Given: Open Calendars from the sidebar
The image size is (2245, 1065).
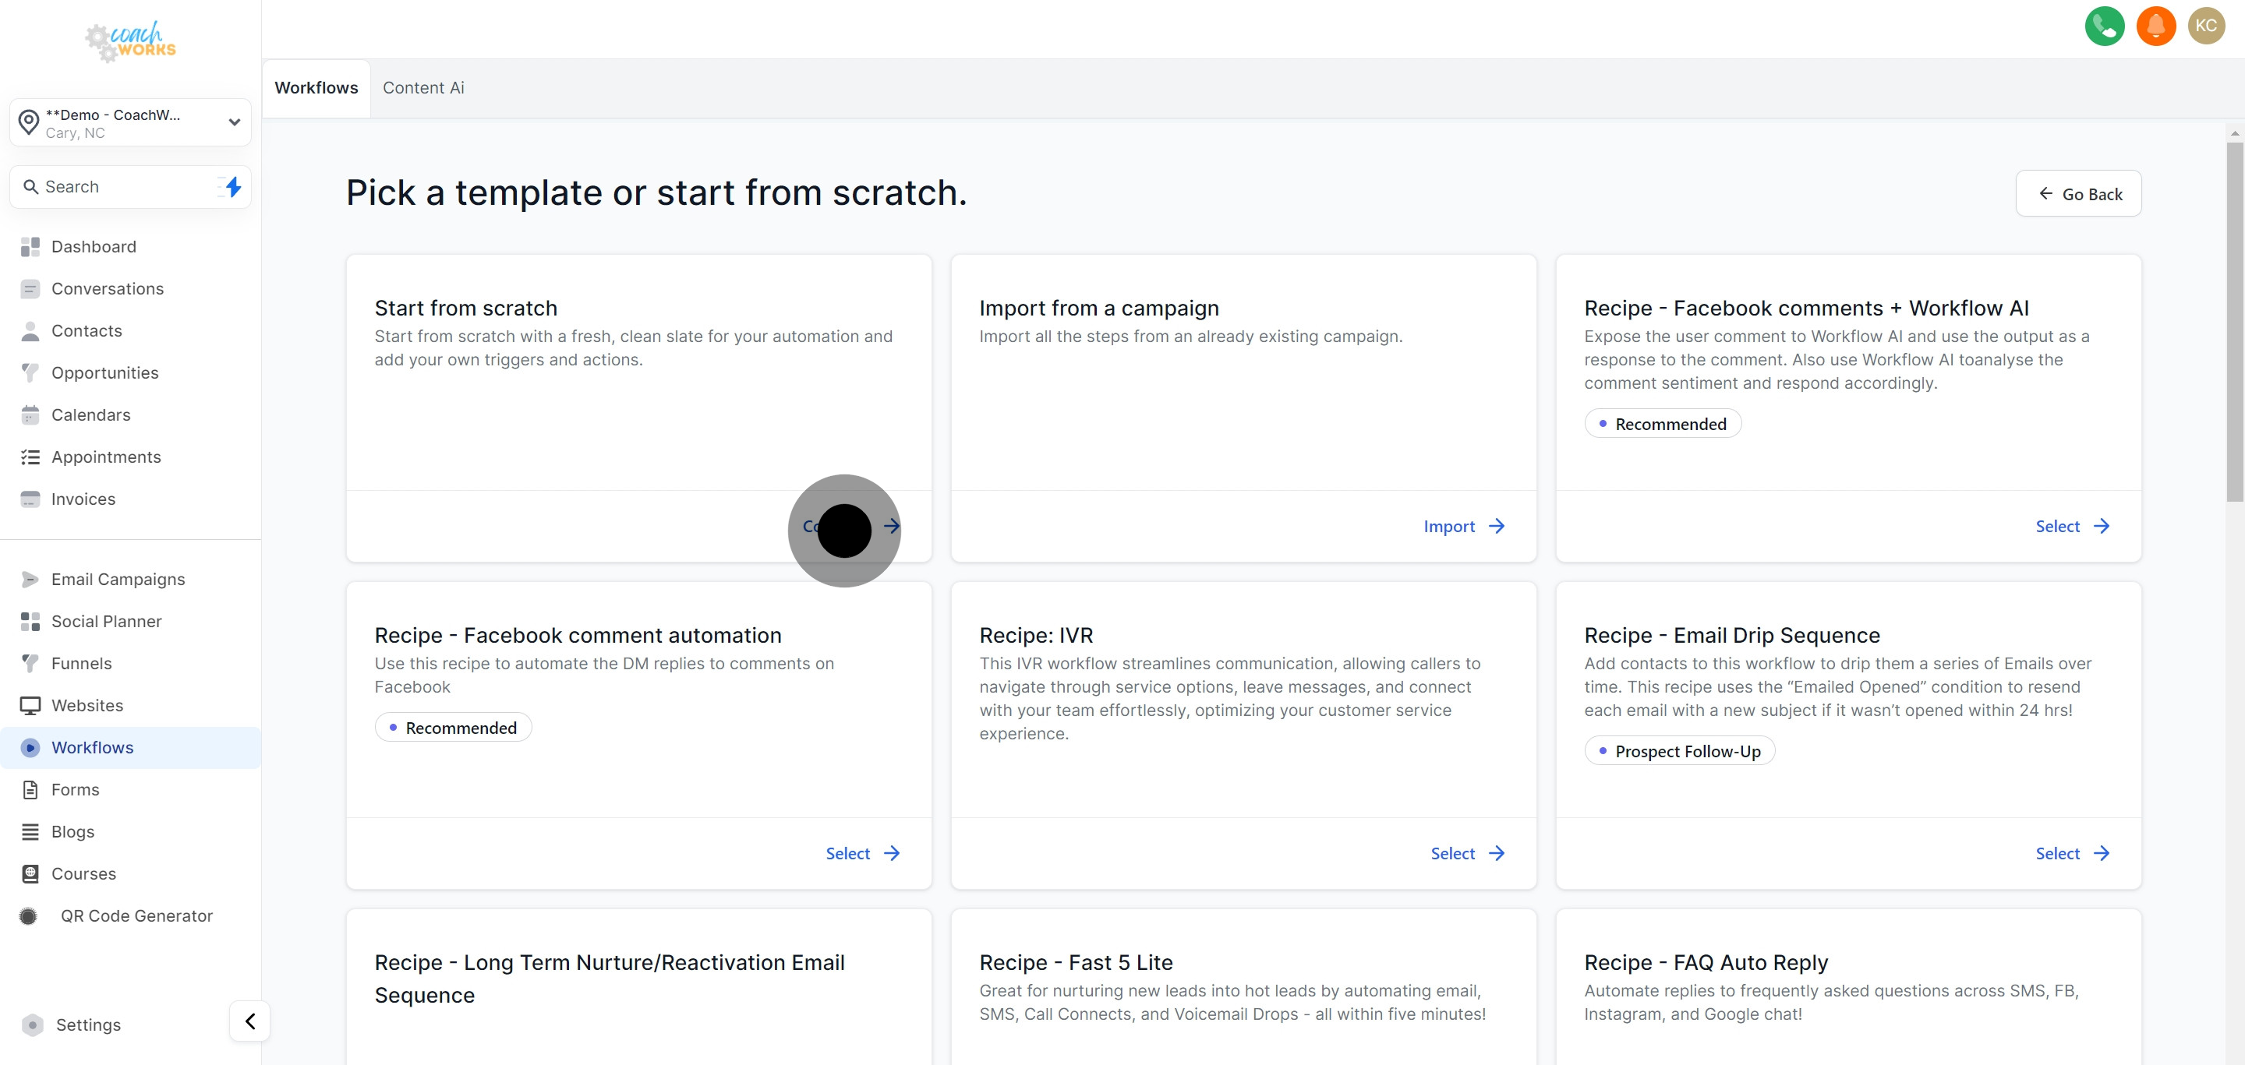Looking at the screenshot, I should (x=90, y=414).
